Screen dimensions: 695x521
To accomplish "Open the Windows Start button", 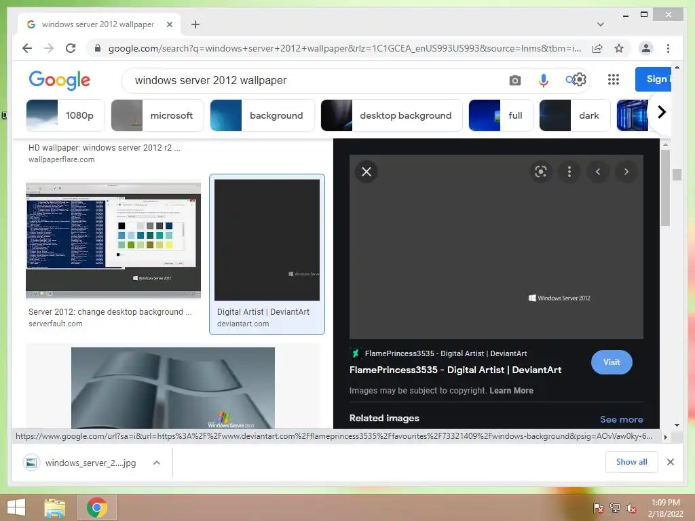I will [16, 507].
